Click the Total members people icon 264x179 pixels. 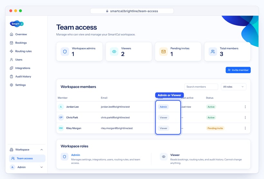pos(213,52)
